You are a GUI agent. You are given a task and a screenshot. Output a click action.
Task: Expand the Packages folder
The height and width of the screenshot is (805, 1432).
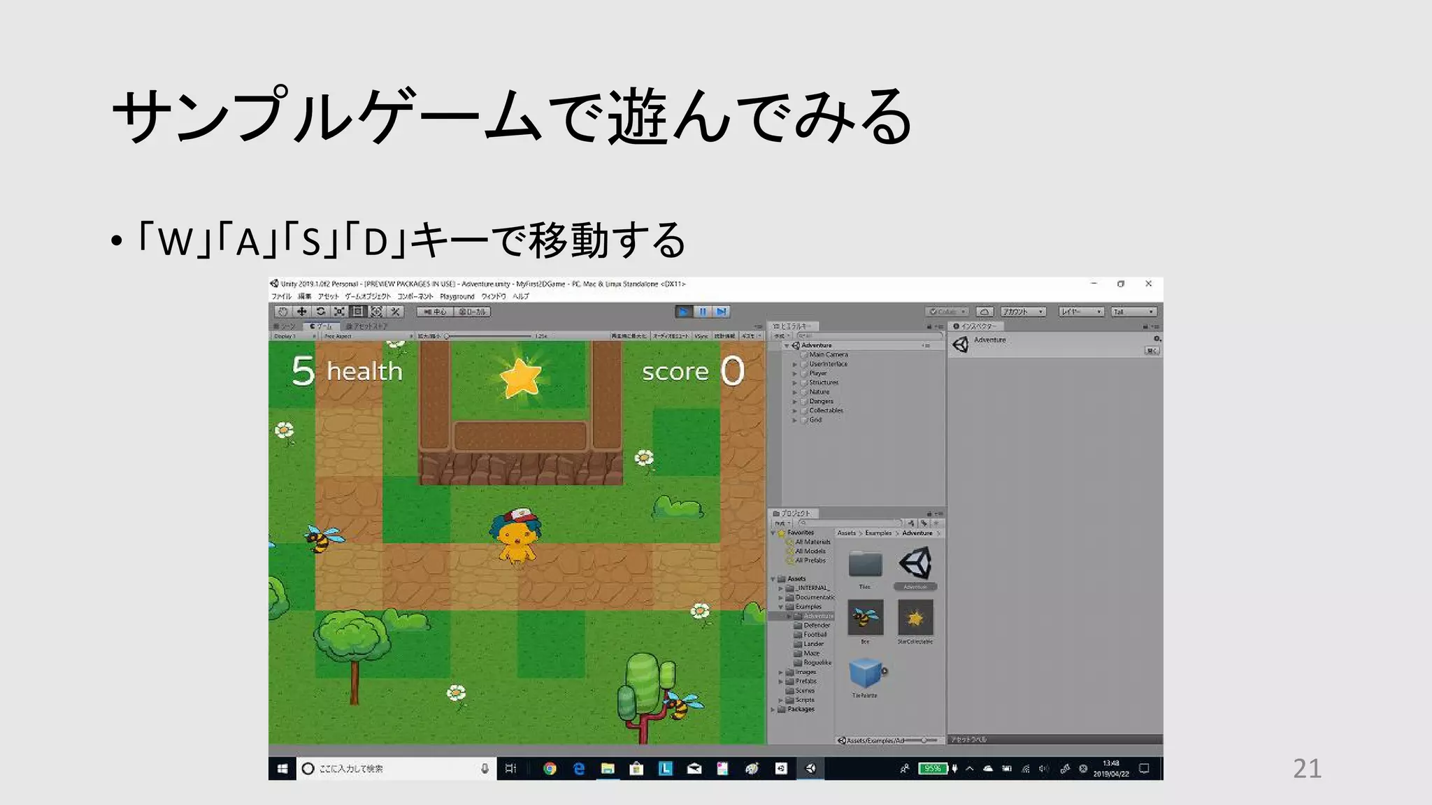(x=773, y=709)
